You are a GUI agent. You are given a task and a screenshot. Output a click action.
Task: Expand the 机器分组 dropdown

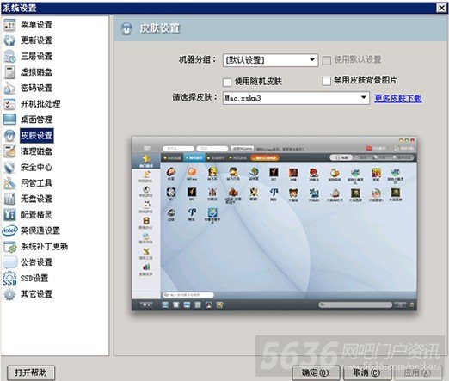point(270,60)
